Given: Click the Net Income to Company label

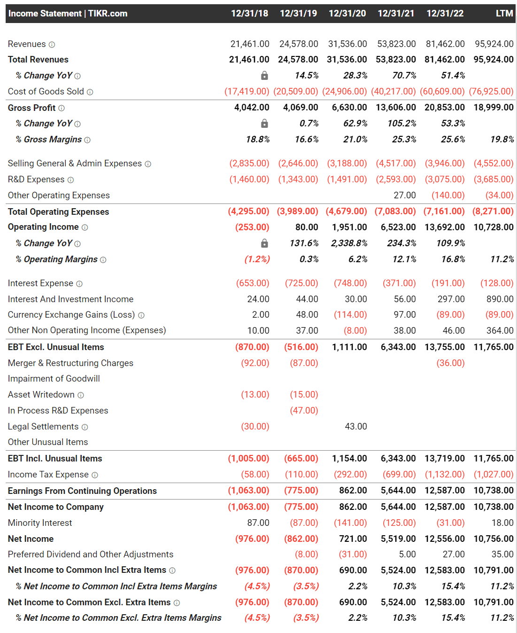Looking at the screenshot, I should tap(56, 507).
